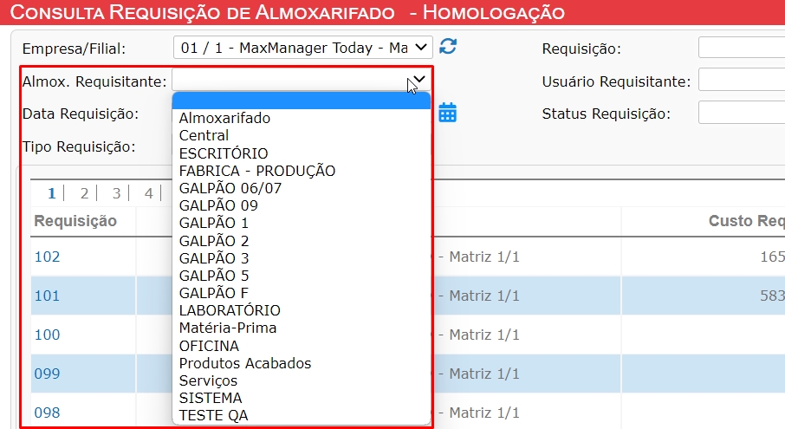Screen dimensions: 785x429
Task: Click the Requisição number input field
Action: 742,48
